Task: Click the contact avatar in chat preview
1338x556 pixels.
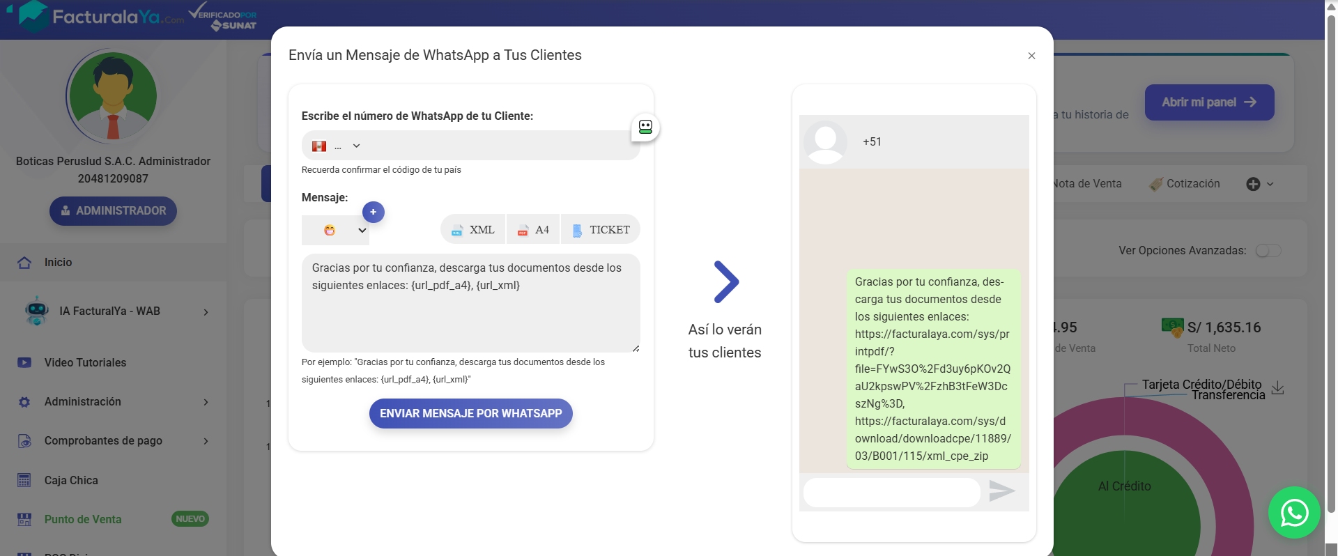Action: [825, 142]
